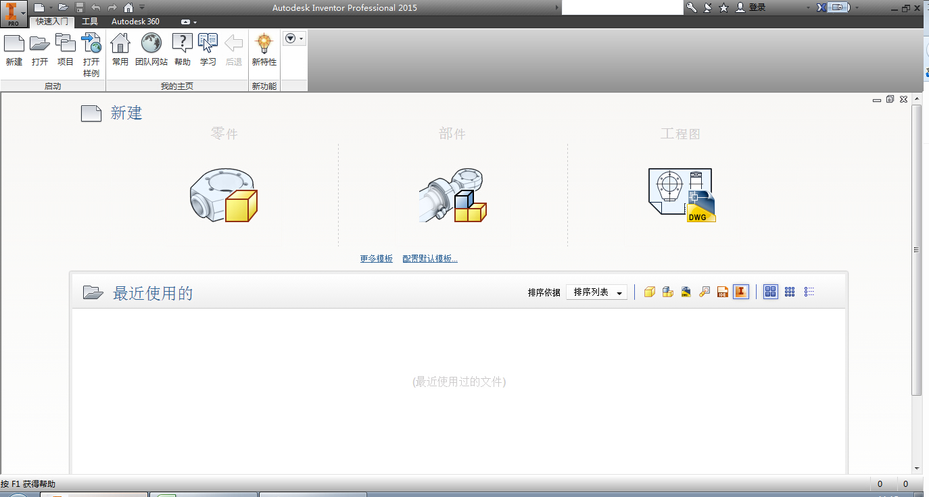Expand the quick access toolbar customize arrow

[142, 7]
